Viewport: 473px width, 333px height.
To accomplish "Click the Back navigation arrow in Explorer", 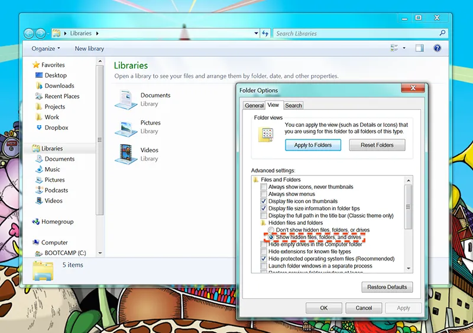I will pyautogui.click(x=28, y=34).
